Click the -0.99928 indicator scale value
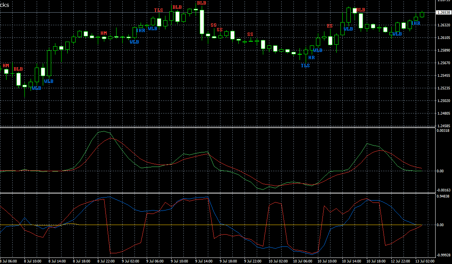 coord(443,255)
